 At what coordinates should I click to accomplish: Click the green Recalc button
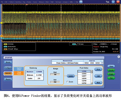(111, 70)
